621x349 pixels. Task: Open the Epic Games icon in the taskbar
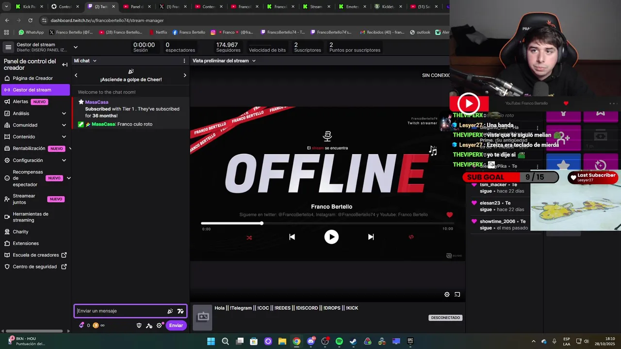[x=410, y=341]
